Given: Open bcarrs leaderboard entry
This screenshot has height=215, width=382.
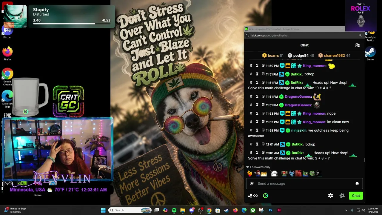Looking at the screenshot, I should (273, 56).
